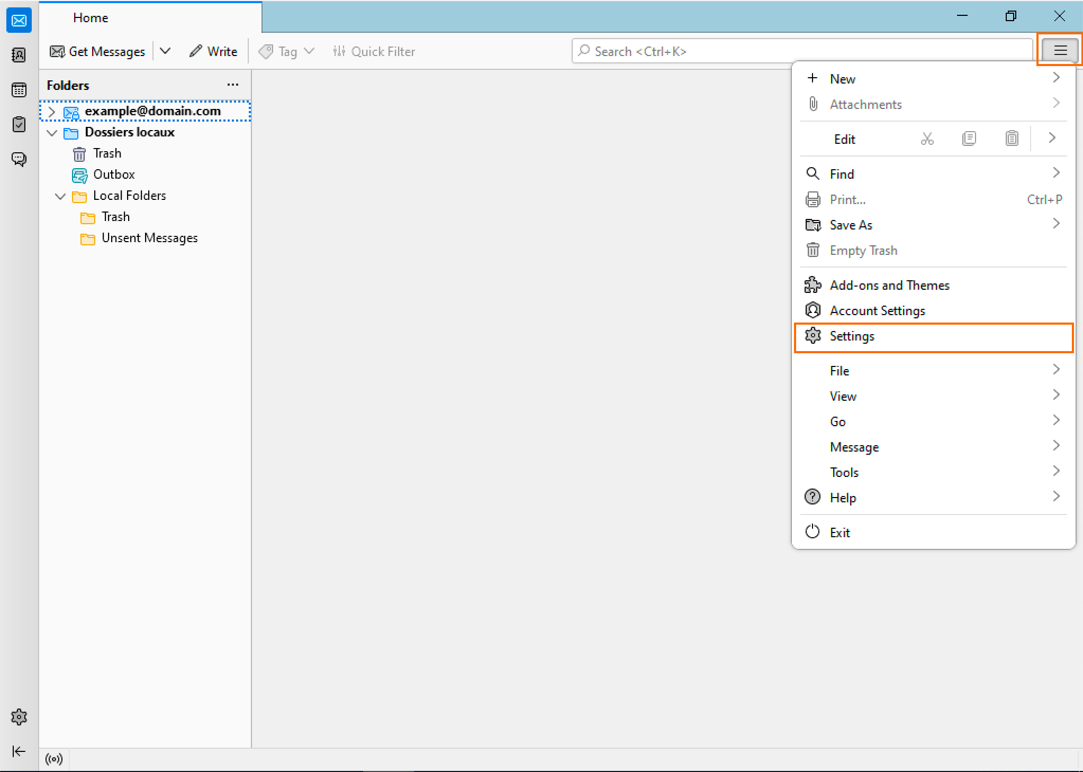Click the online status icon in status bar

54,760
